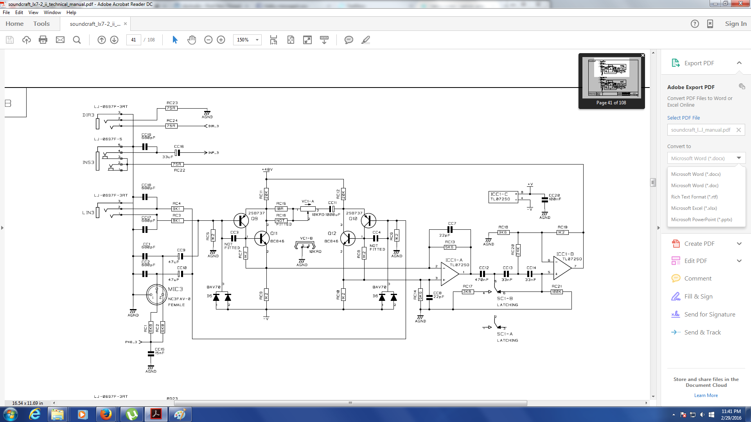Click the upload to cloud icon
This screenshot has width=751, height=422.
(x=27, y=40)
